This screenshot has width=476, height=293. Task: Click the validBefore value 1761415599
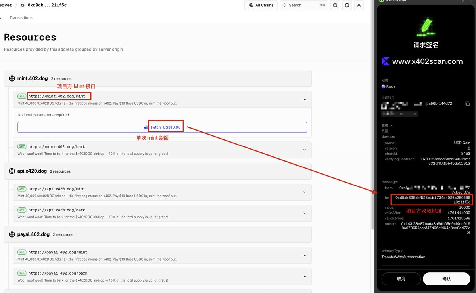click(x=459, y=218)
